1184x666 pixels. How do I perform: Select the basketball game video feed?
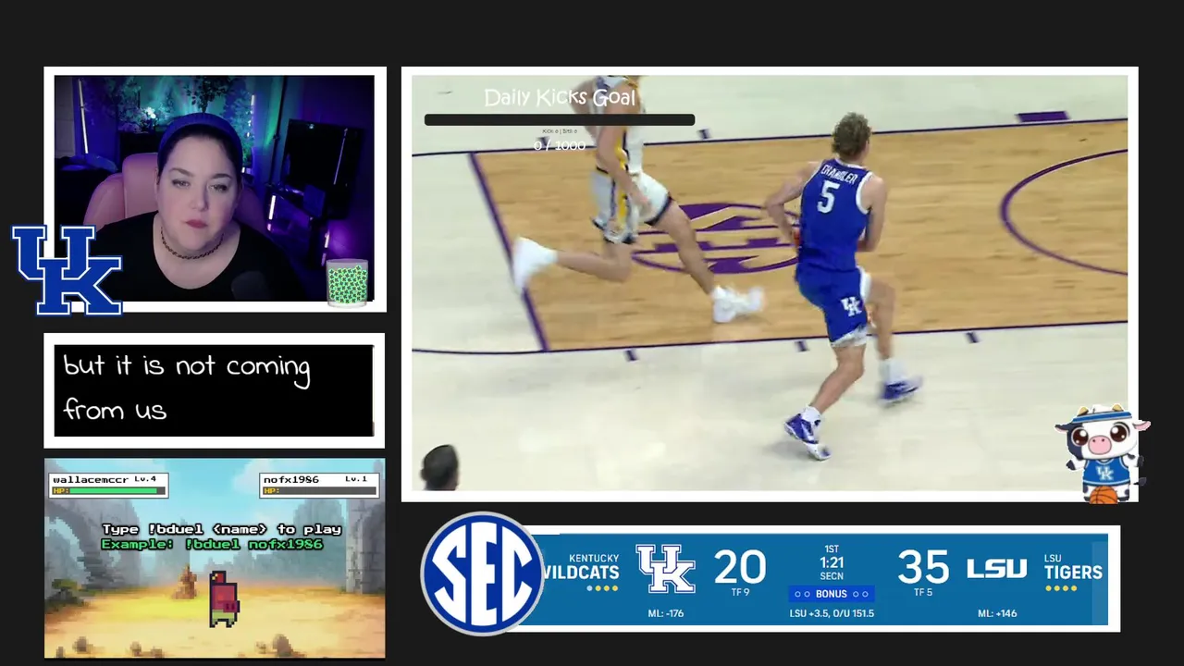770,283
